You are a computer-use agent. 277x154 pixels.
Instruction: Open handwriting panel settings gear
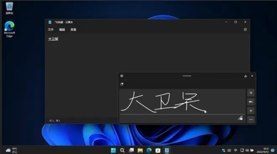pyautogui.click(x=122, y=76)
